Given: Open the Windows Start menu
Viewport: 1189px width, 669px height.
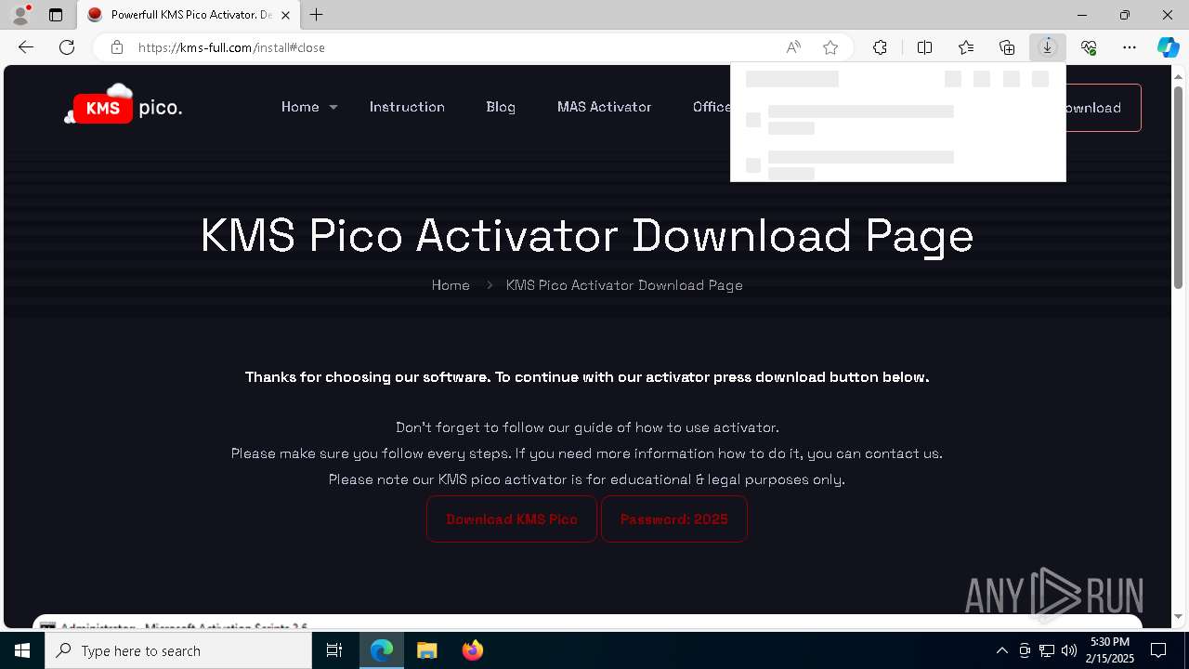Looking at the screenshot, I should click(x=22, y=650).
